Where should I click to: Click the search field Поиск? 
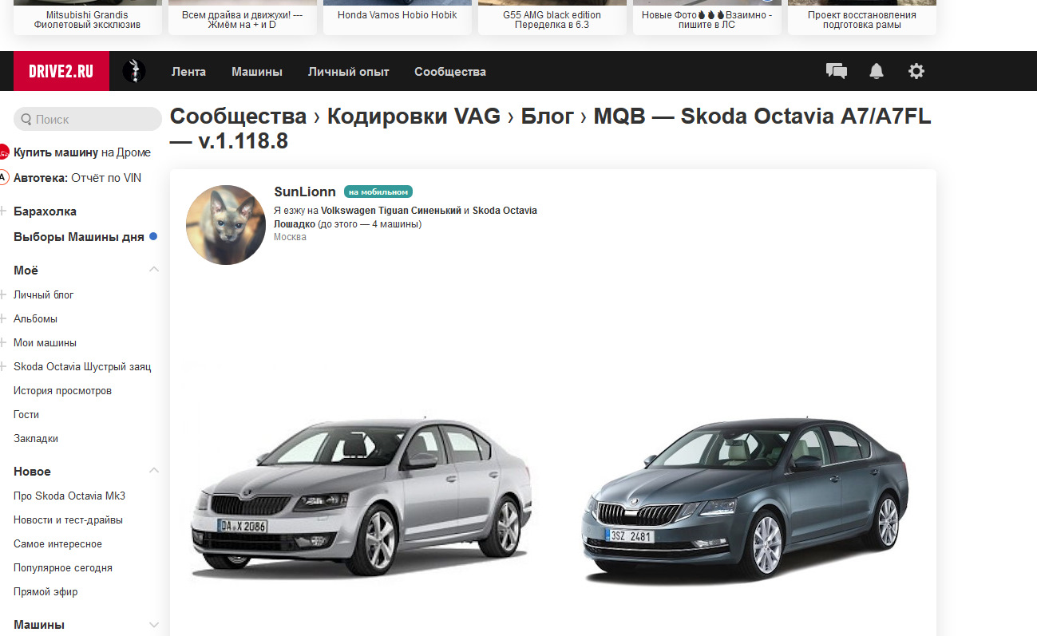pyautogui.click(x=88, y=119)
